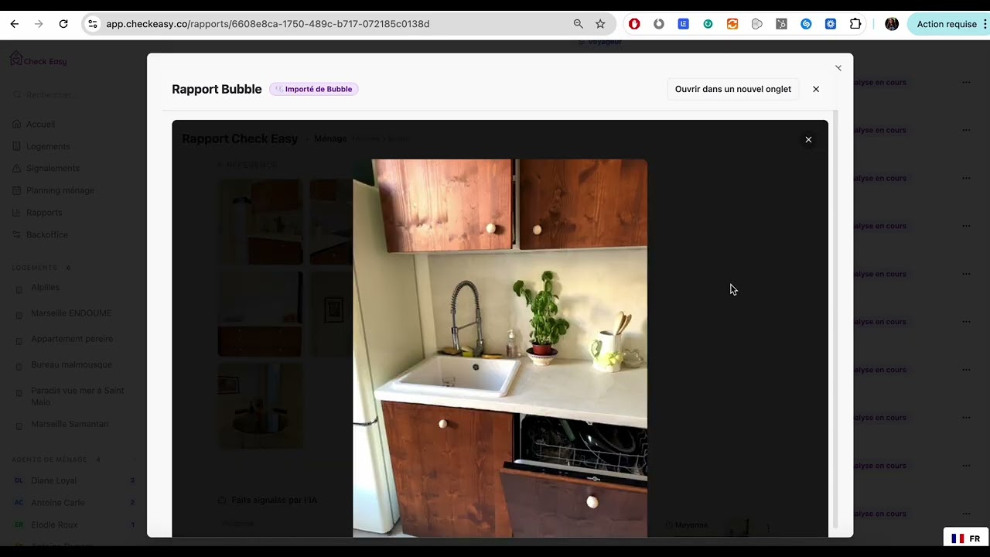Go back with the browser back arrow
This screenshot has height=557, width=990.
click(14, 24)
